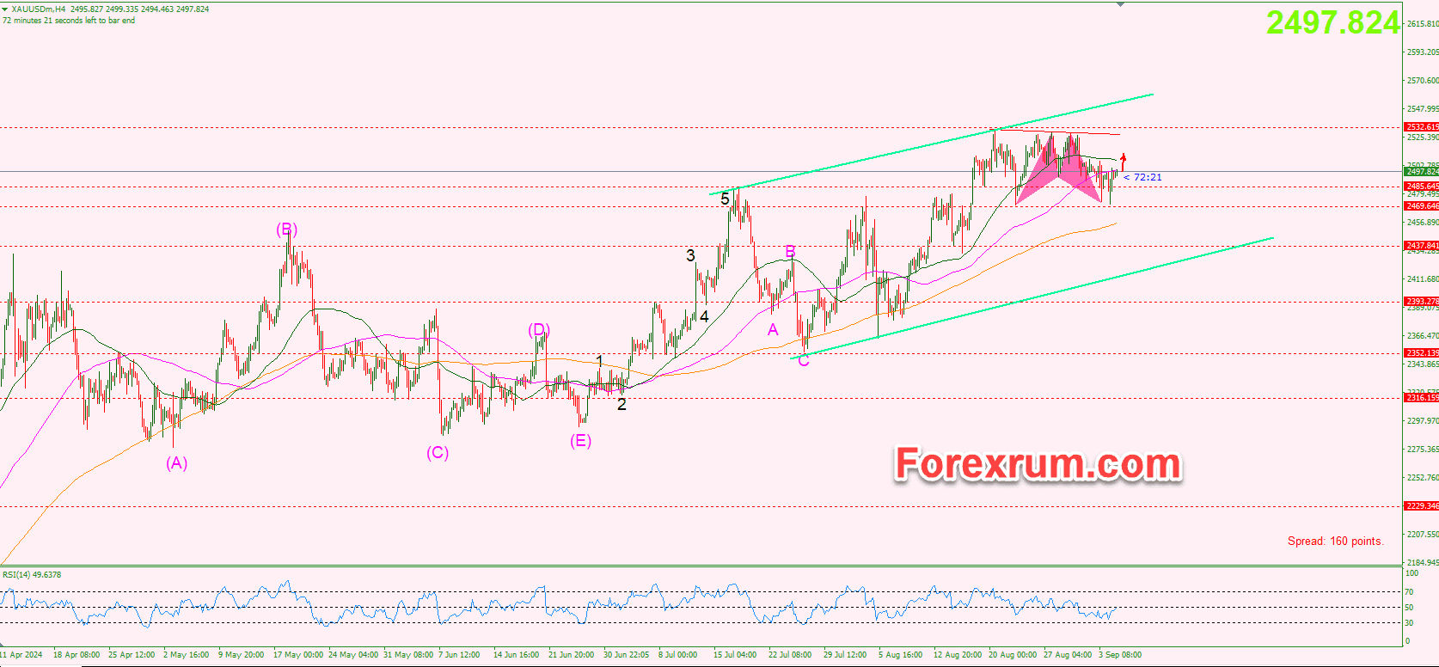Click the black wave number 5 label

coord(725,199)
